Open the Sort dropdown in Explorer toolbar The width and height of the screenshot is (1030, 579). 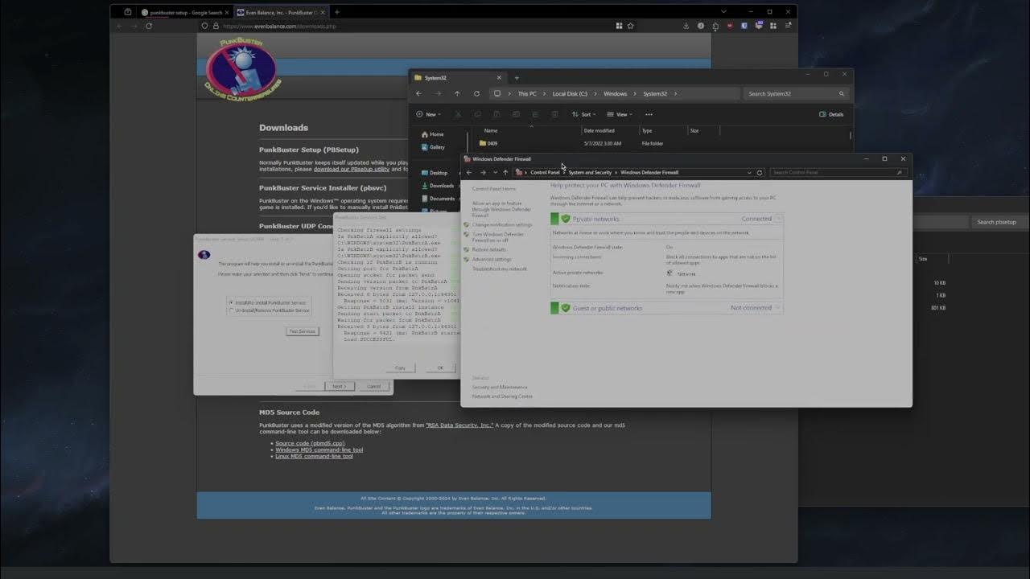(x=583, y=114)
